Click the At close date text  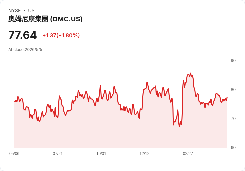point(25,50)
